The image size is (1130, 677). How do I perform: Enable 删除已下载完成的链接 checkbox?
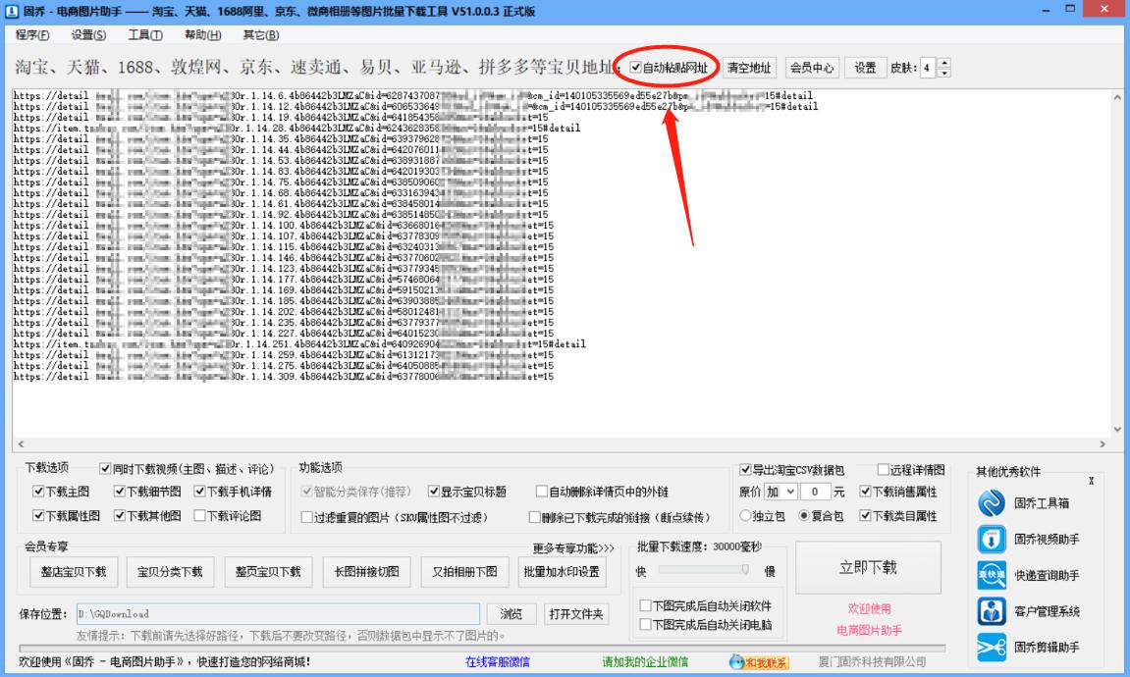[x=534, y=517]
